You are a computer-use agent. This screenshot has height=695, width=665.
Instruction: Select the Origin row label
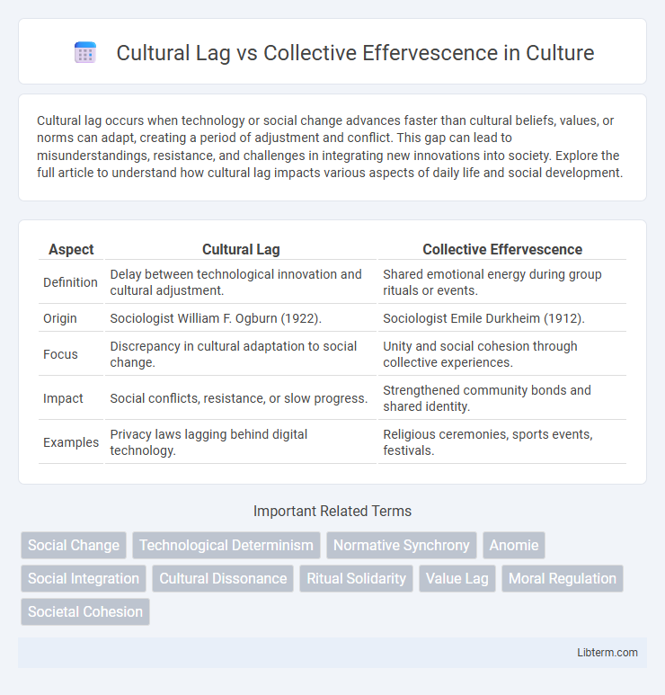tap(71, 318)
